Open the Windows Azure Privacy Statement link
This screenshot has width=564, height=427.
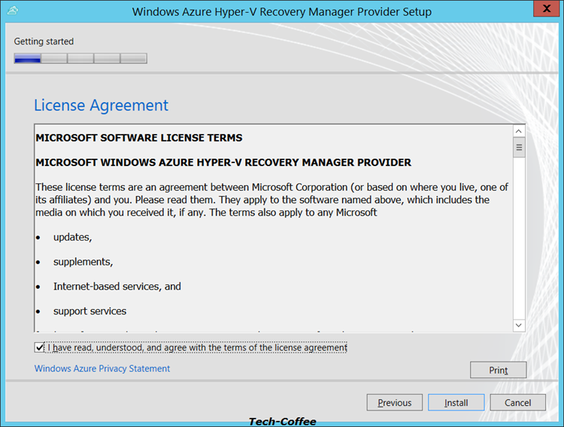(x=102, y=368)
